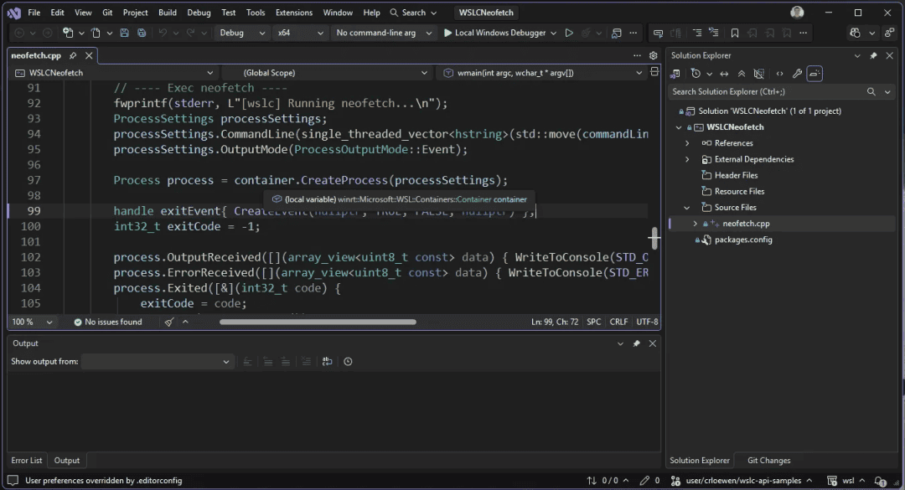Open the Global Scope dropdown

tap(327, 73)
